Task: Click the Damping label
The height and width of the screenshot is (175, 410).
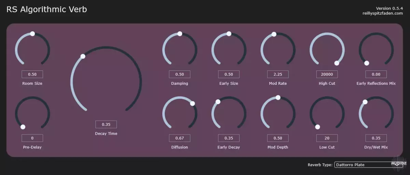Action: click(179, 83)
